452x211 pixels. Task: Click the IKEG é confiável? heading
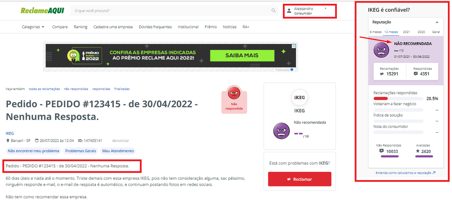389,10
